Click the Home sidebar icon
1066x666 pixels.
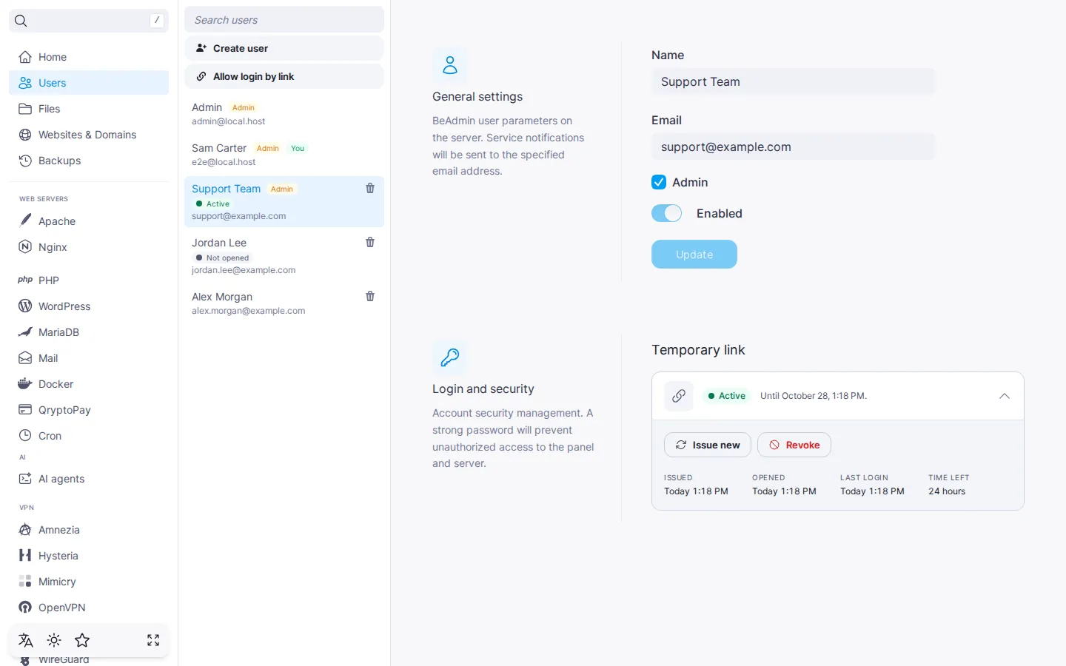click(x=25, y=57)
